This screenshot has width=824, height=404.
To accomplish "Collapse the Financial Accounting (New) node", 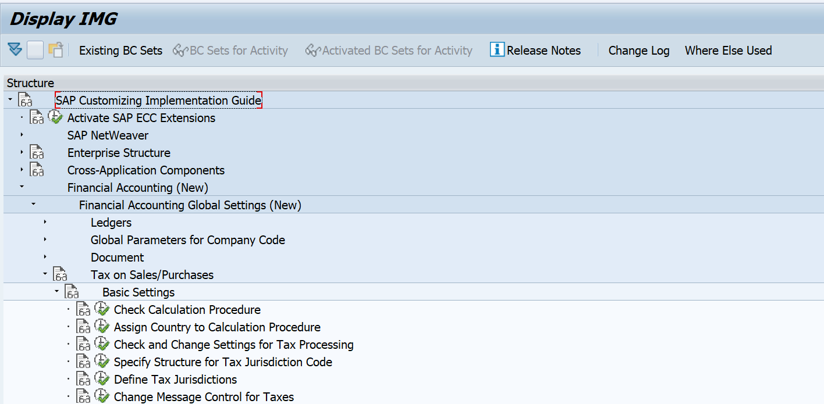I will [x=22, y=187].
